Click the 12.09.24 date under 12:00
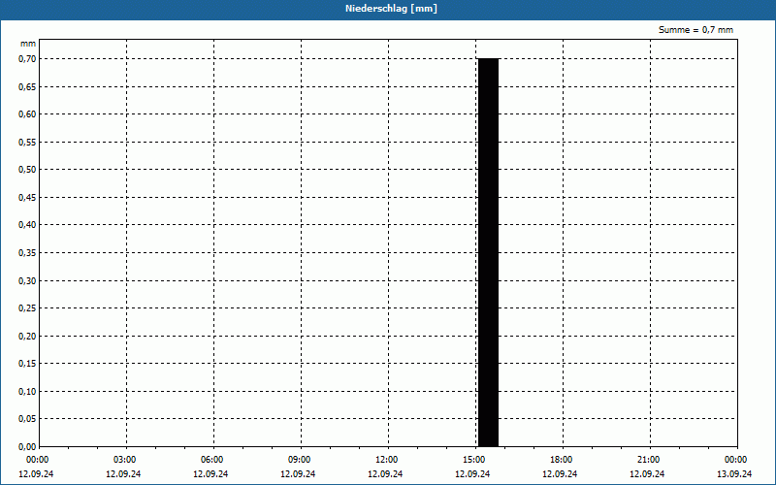Screen dimensions: 776x485 pos(385,474)
